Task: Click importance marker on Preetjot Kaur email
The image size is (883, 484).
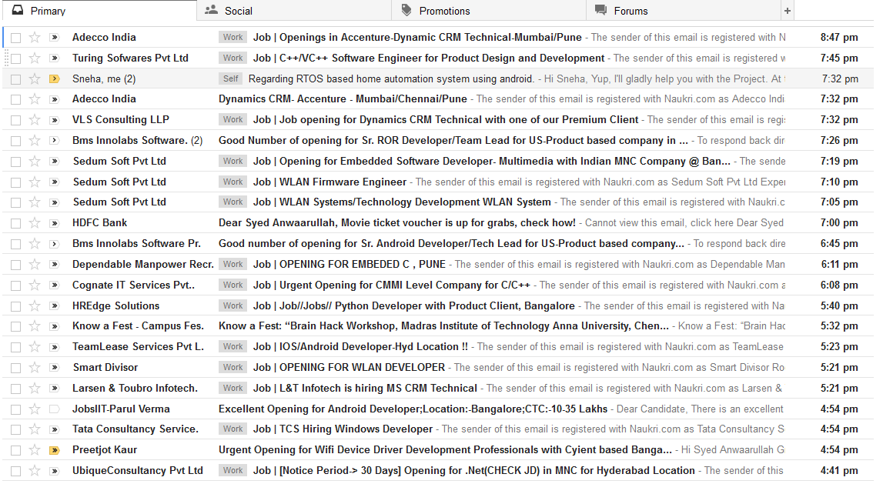Action: click(54, 450)
